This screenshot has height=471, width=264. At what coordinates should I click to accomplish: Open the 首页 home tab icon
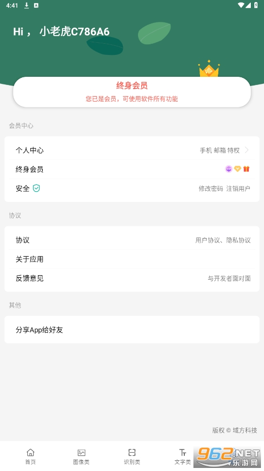(x=30, y=453)
